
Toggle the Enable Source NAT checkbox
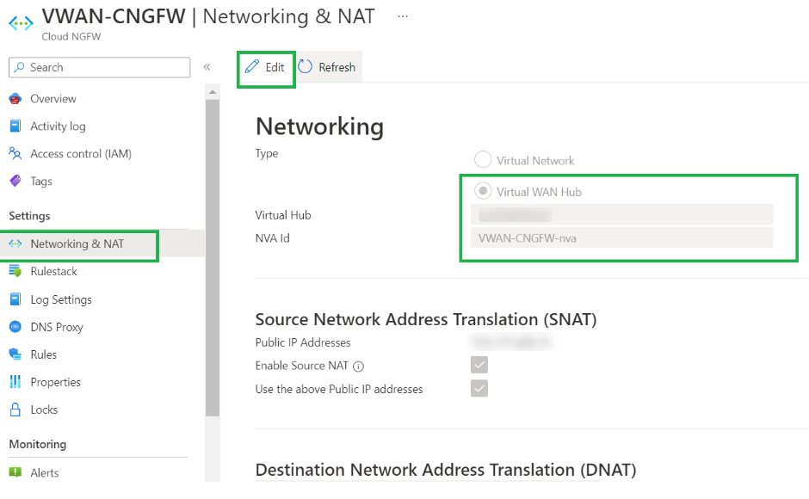479,366
